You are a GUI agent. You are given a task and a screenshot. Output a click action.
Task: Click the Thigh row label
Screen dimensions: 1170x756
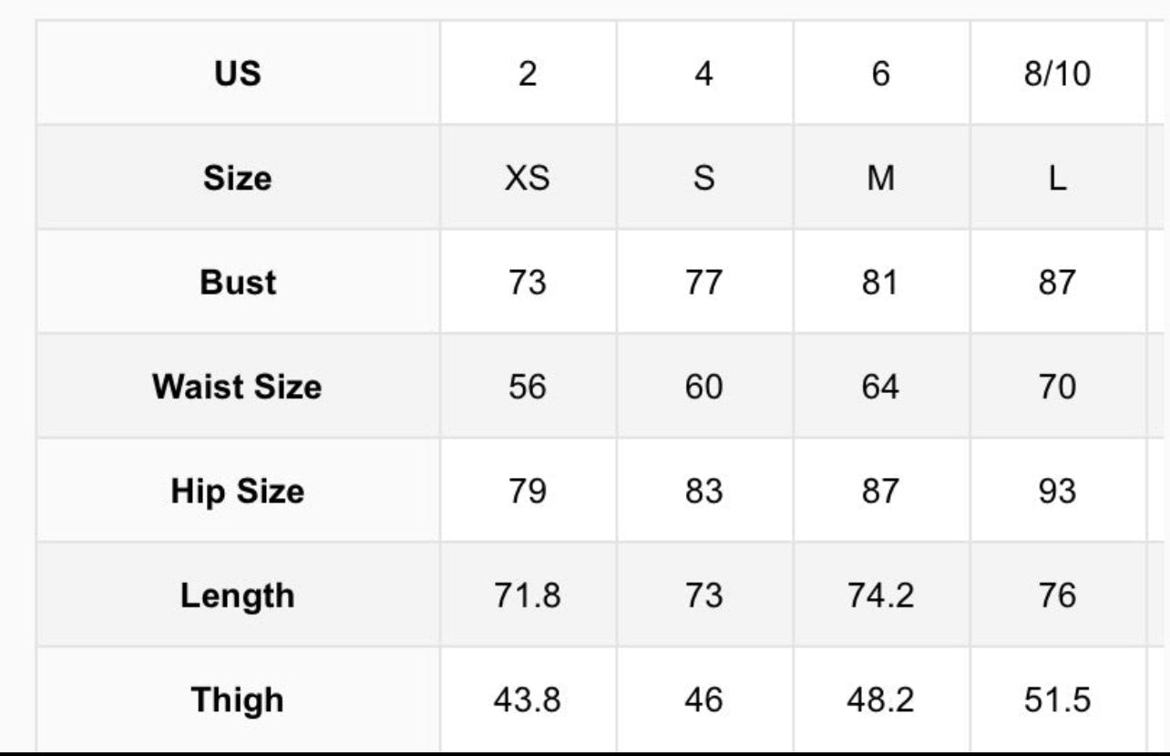[237, 700]
